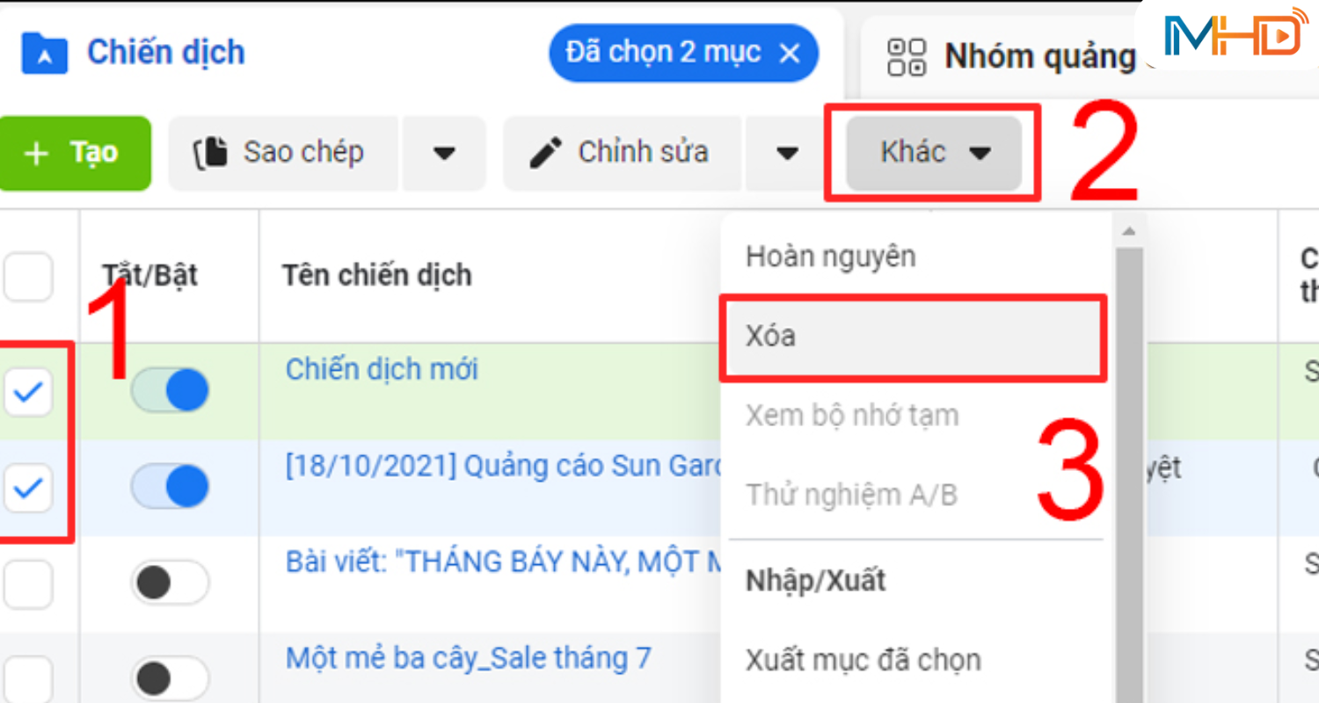Open the Chiến dịch folder icon
This screenshot has width=1319, height=703.
(x=46, y=53)
